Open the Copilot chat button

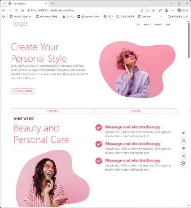pos(183,10)
